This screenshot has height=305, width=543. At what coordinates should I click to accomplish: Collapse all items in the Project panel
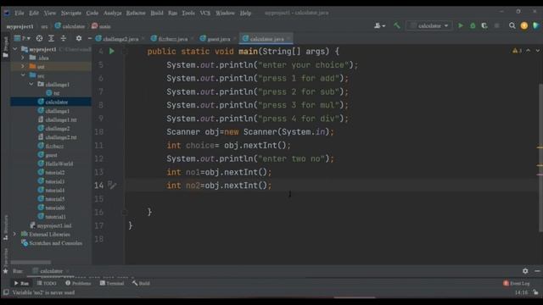[63, 38]
